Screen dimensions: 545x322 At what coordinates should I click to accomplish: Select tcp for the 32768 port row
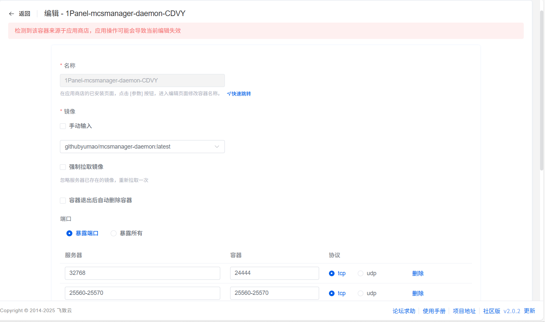(332, 274)
